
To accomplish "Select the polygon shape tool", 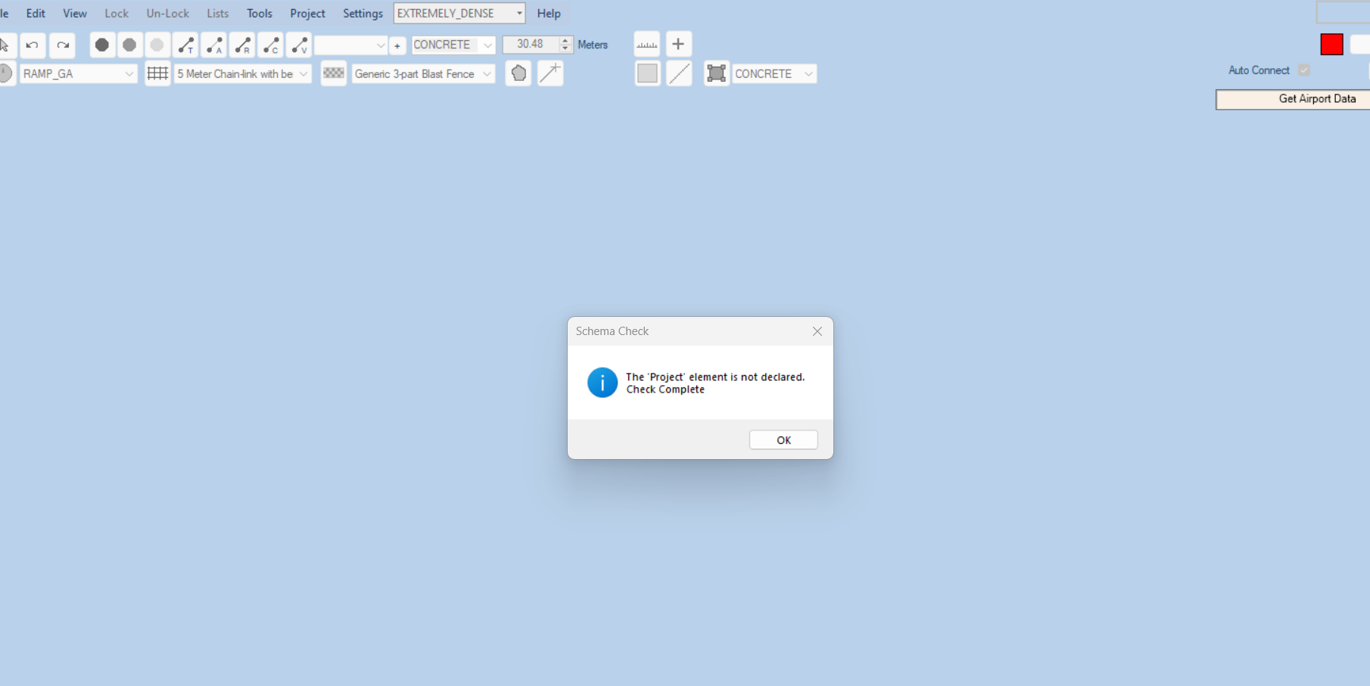I will [518, 74].
